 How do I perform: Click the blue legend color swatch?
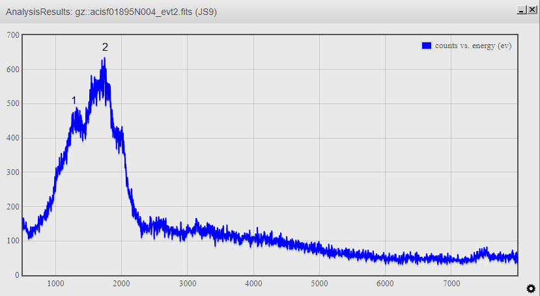[x=427, y=46]
